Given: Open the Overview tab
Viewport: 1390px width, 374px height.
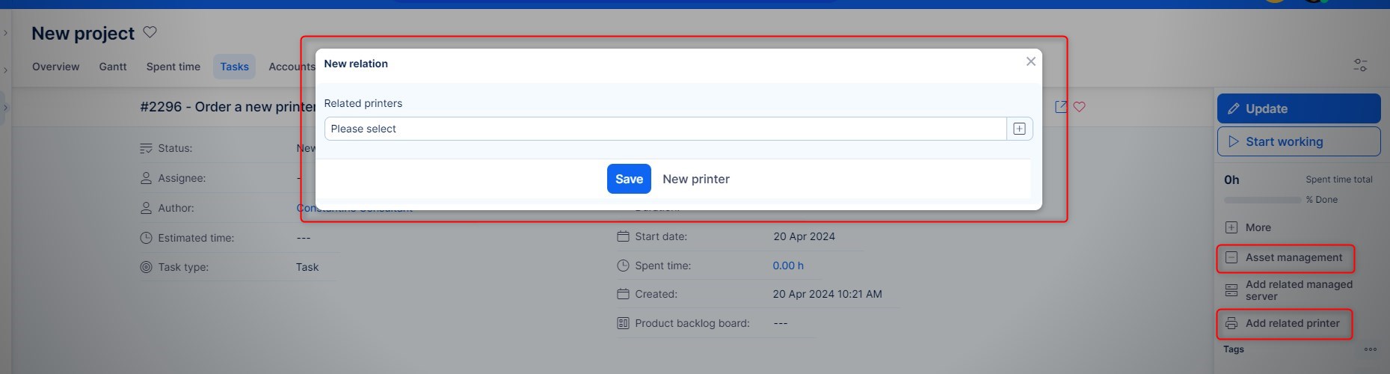Looking at the screenshot, I should pyautogui.click(x=55, y=67).
